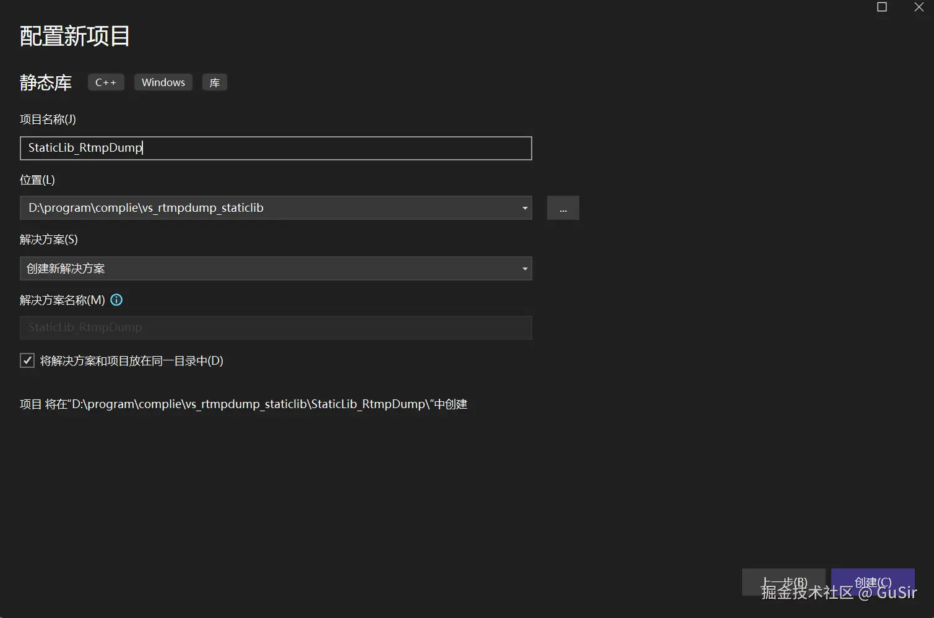Select the Windows platform tag
Screen dimensions: 934x618
click(163, 82)
